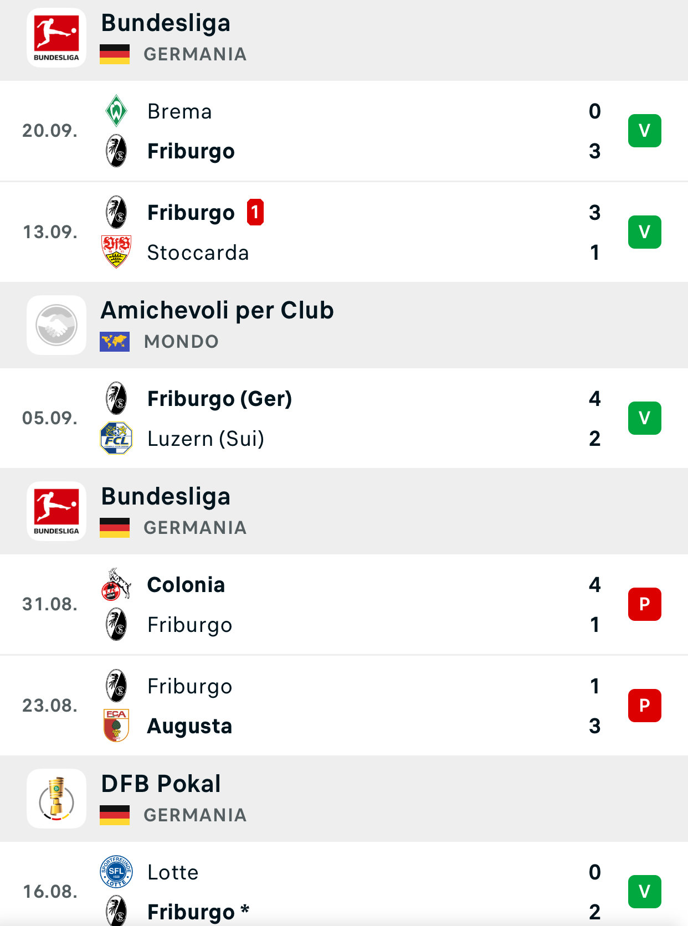Screen dimensions: 688x926
Task: Open the second Bundesliga Germania header
Action: pyautogui.click(x=344, y=511)
